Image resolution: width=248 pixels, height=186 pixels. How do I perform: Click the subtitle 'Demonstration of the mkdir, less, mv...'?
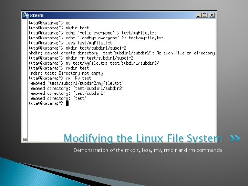[148, 150]
